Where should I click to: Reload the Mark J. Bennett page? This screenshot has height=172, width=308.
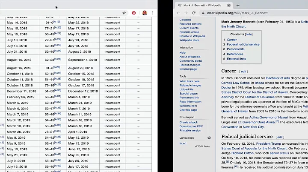coord(194,13)
